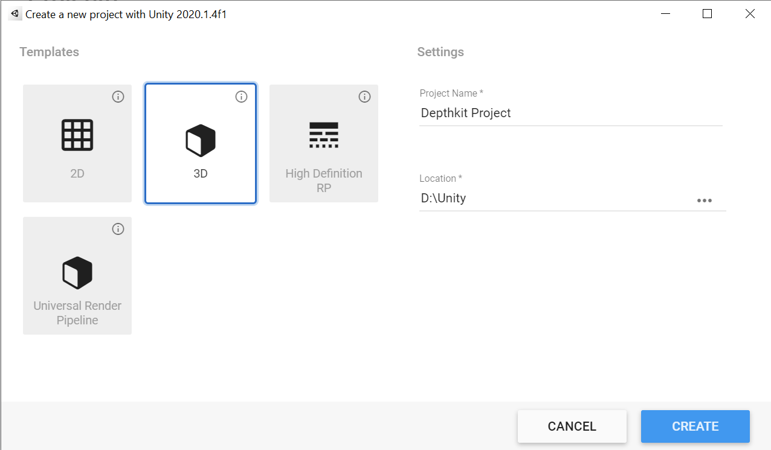Click the Unity logo in the title bar

coord(15,14)
